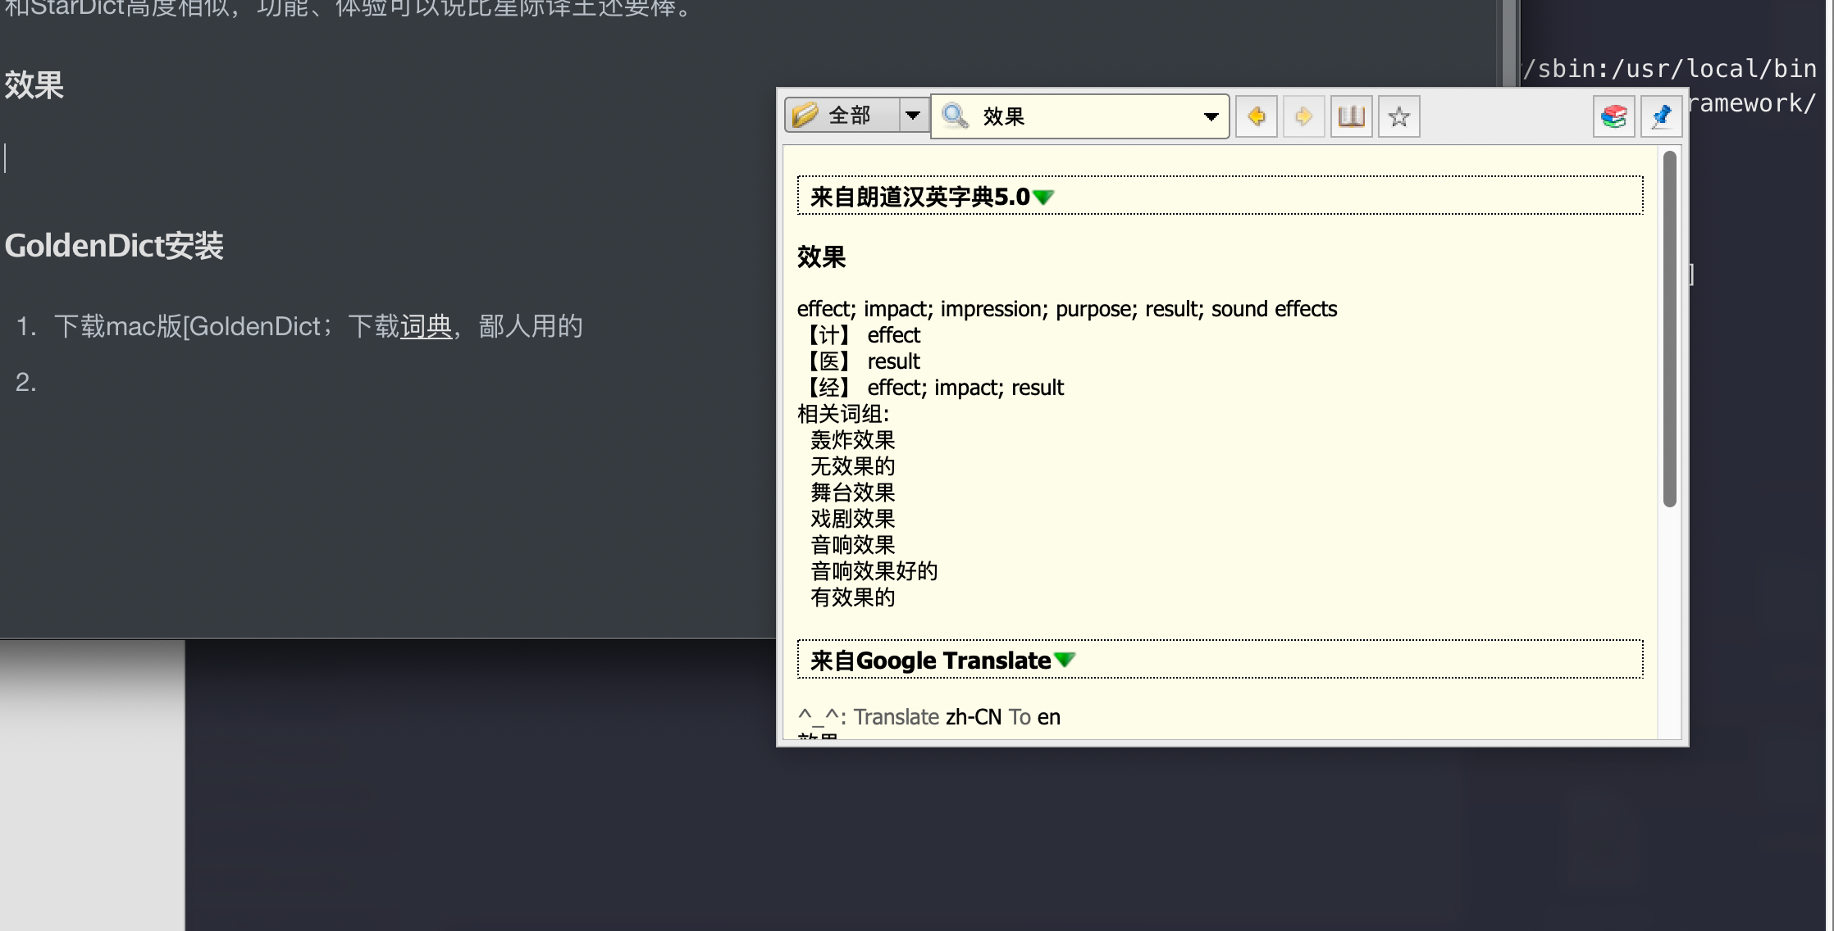Click the 相关词组: label

pos(843,414)
